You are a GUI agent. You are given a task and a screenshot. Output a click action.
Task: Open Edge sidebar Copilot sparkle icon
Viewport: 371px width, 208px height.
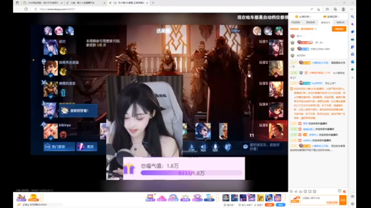tap(352, 24)
